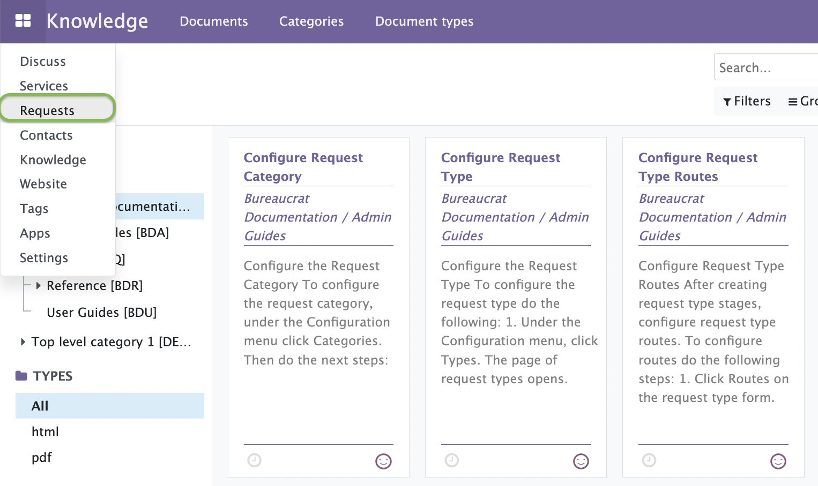
Task: Expand the Reference [BDR] category
Action: click(x=38, y=286)
